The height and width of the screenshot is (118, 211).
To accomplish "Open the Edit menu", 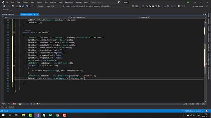I will click(13, 2).
